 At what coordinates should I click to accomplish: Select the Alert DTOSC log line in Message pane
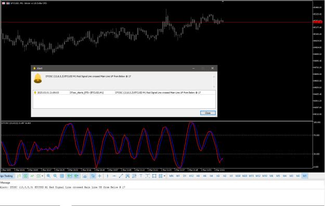click(x=62, y=187)
